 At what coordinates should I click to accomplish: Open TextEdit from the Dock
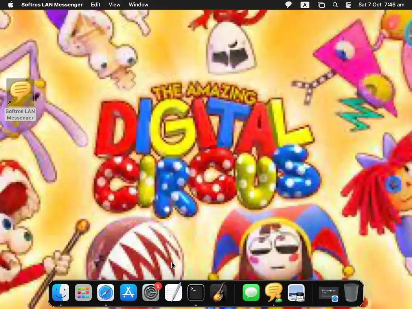[x=173, y=292]
